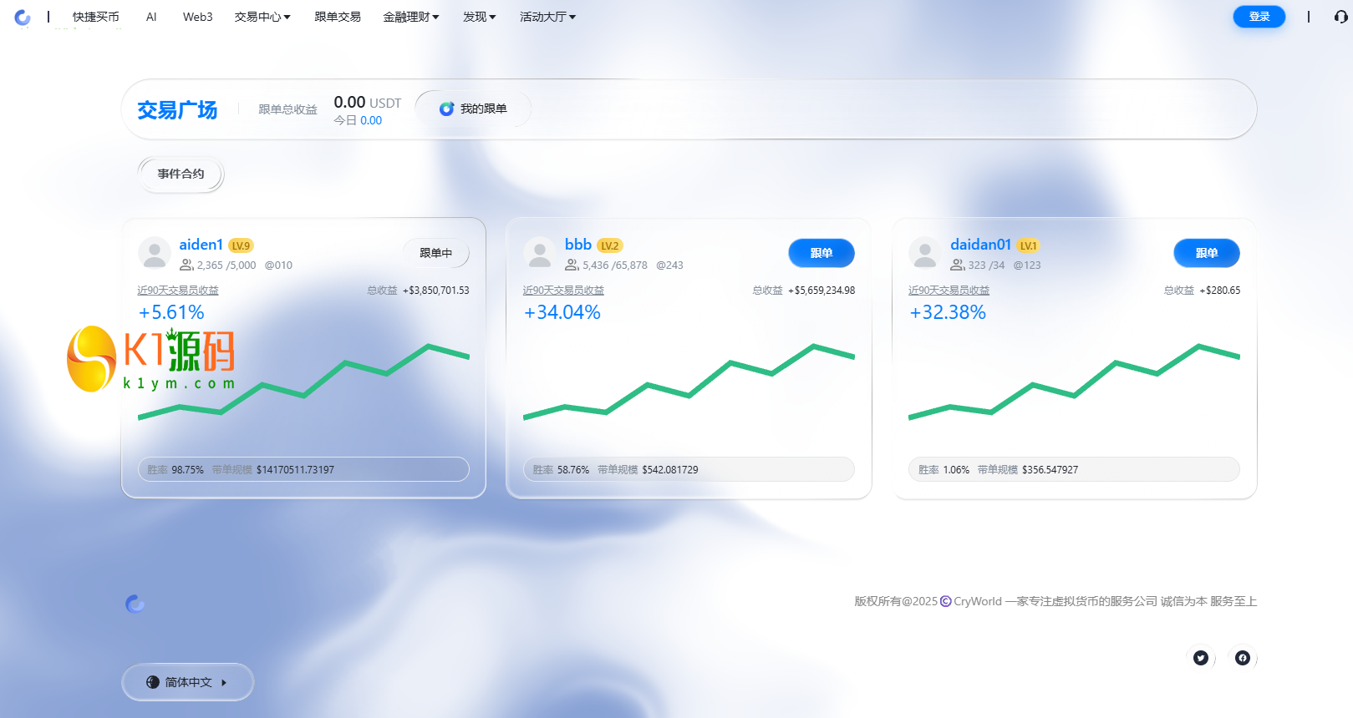Click the 跟单 button on bbb's card
The width and height of the screenshot is (1353, 718).
point(821,253)
